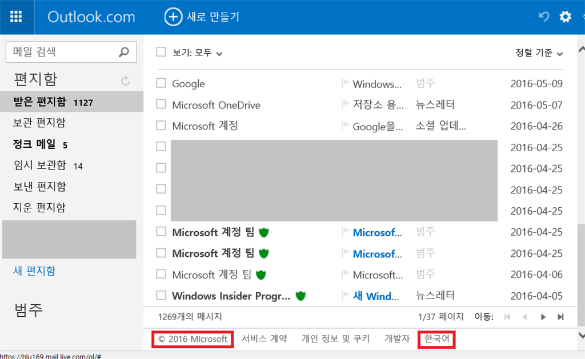Click the 2016-05-09 date
Screen dimensions: 585x359
pos(536,83)
